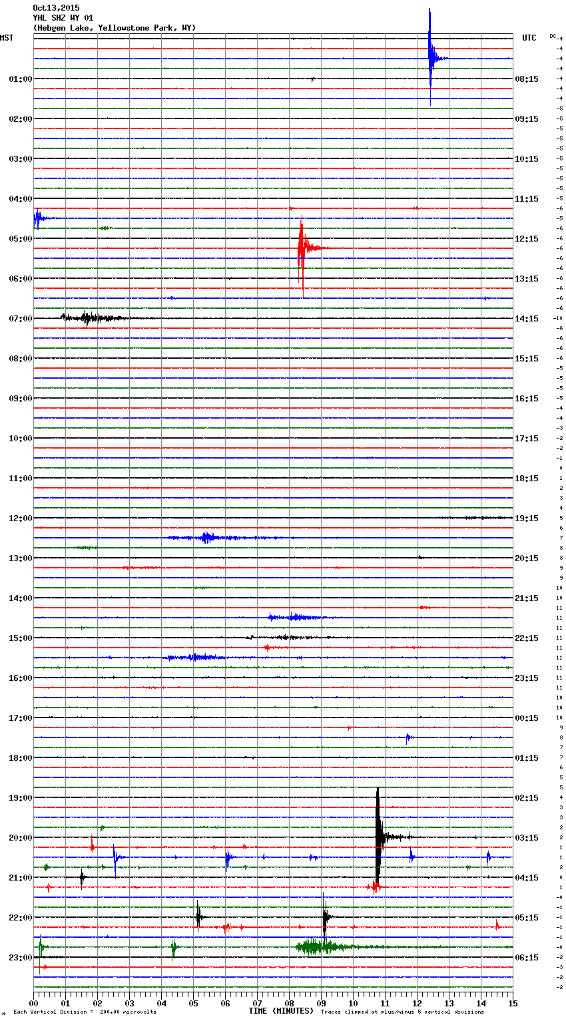The width and height of the screenshot is (566, 1021).
Task: Select the 02:00 MST time label
Action: point(21,119)
